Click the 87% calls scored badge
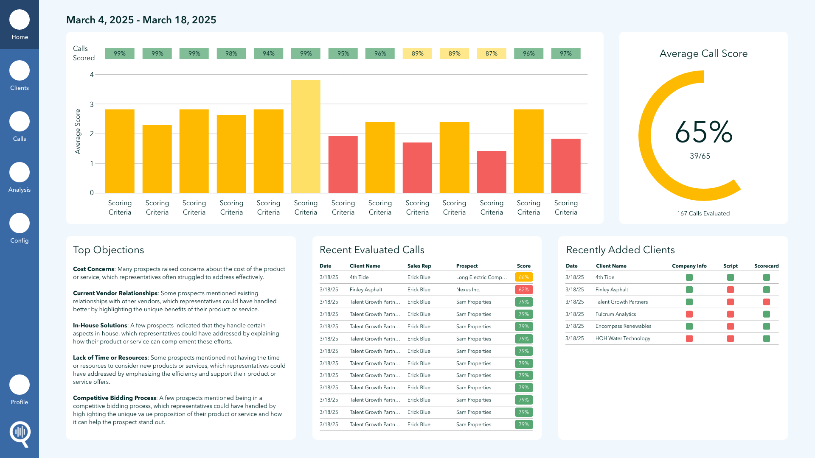This screenshot has width=815, height=458. click(491, 53)
